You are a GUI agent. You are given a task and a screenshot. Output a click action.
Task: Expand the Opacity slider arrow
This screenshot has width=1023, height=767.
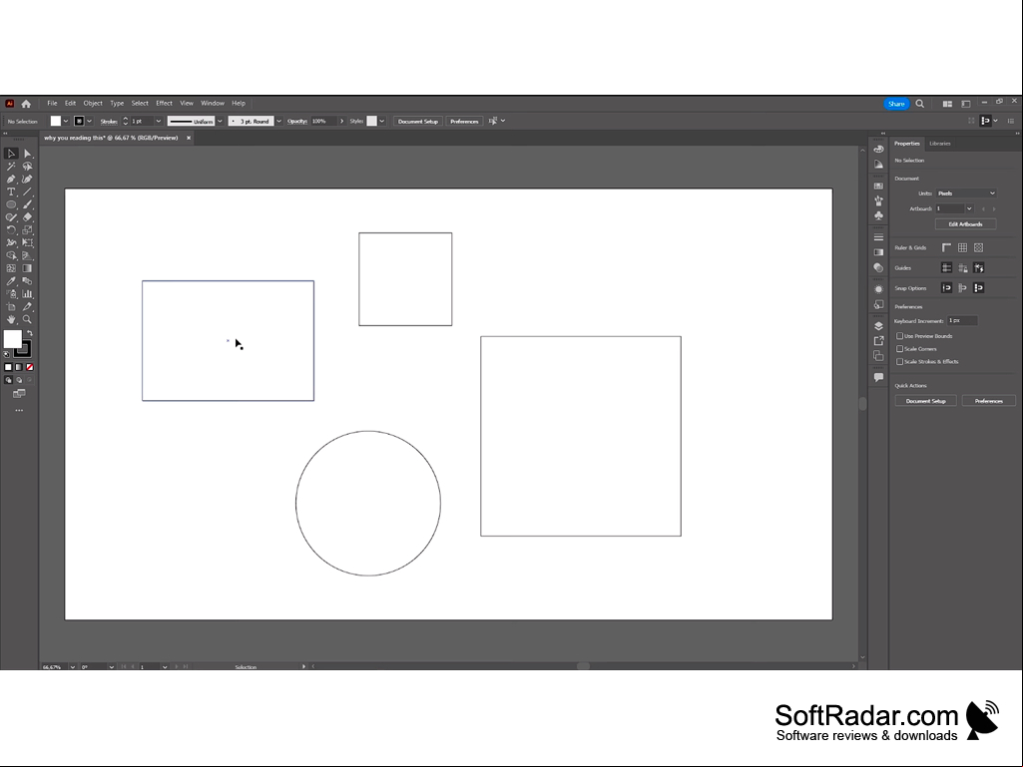(x=342, y=122)
